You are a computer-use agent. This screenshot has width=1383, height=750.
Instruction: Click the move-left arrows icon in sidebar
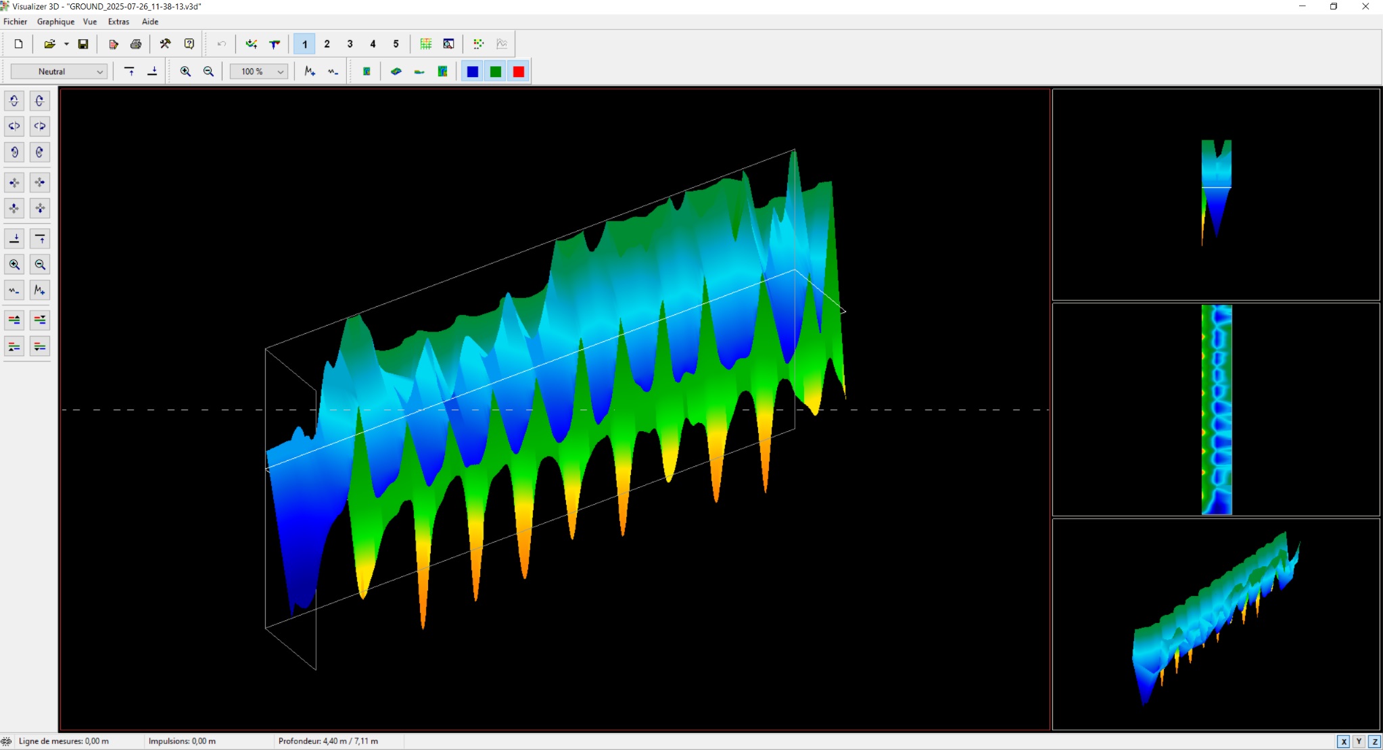(14, 182)
